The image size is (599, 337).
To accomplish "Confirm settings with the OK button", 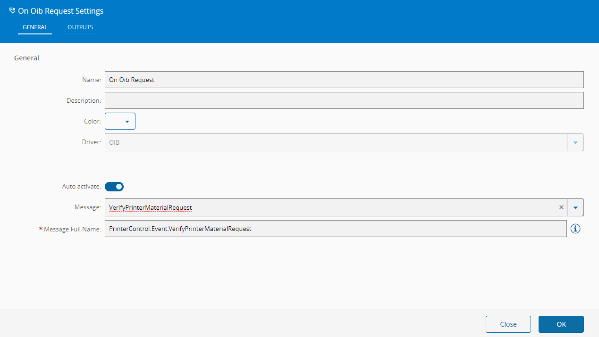I will coord(561,324).
